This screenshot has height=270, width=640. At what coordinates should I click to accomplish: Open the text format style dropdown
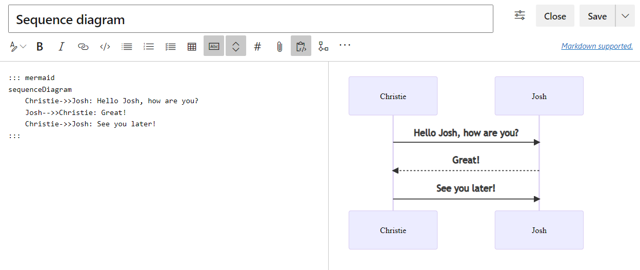coord(18,46)
